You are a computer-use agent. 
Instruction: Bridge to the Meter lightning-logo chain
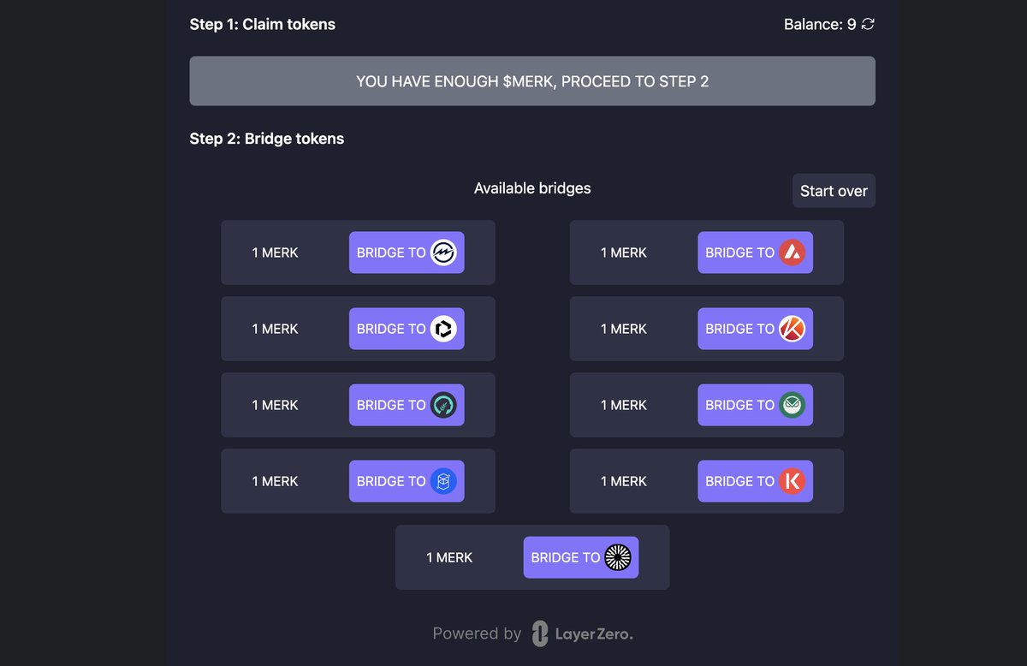click(x=407, y=253)
